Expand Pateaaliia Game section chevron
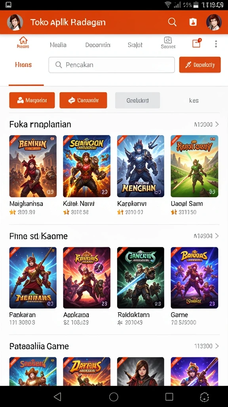 point(217,346)
